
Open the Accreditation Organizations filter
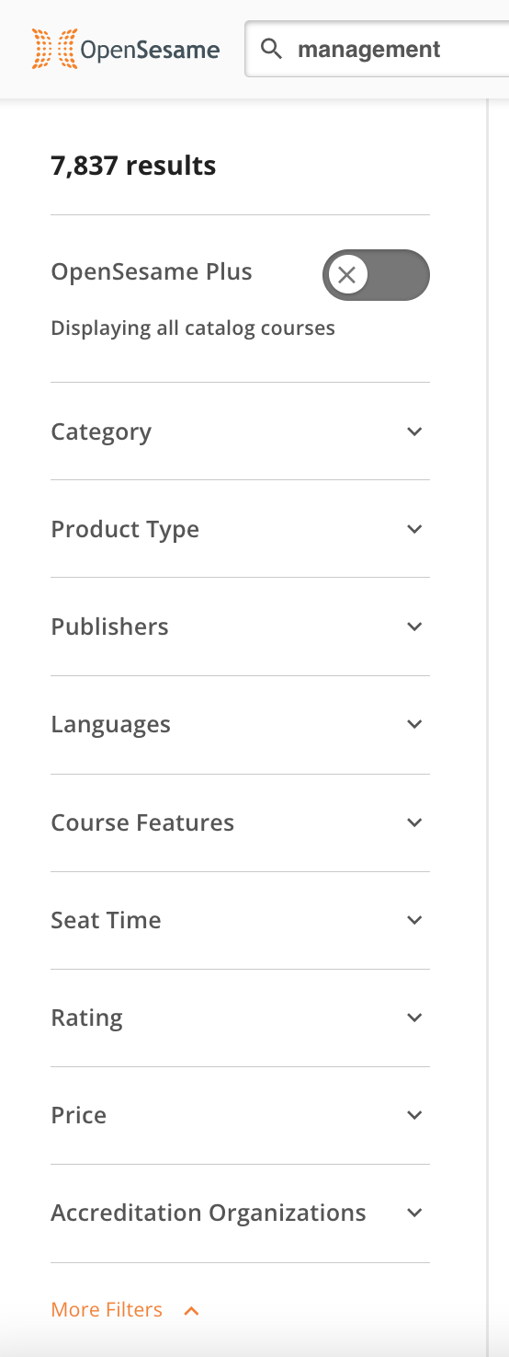tap(240, 1213)
